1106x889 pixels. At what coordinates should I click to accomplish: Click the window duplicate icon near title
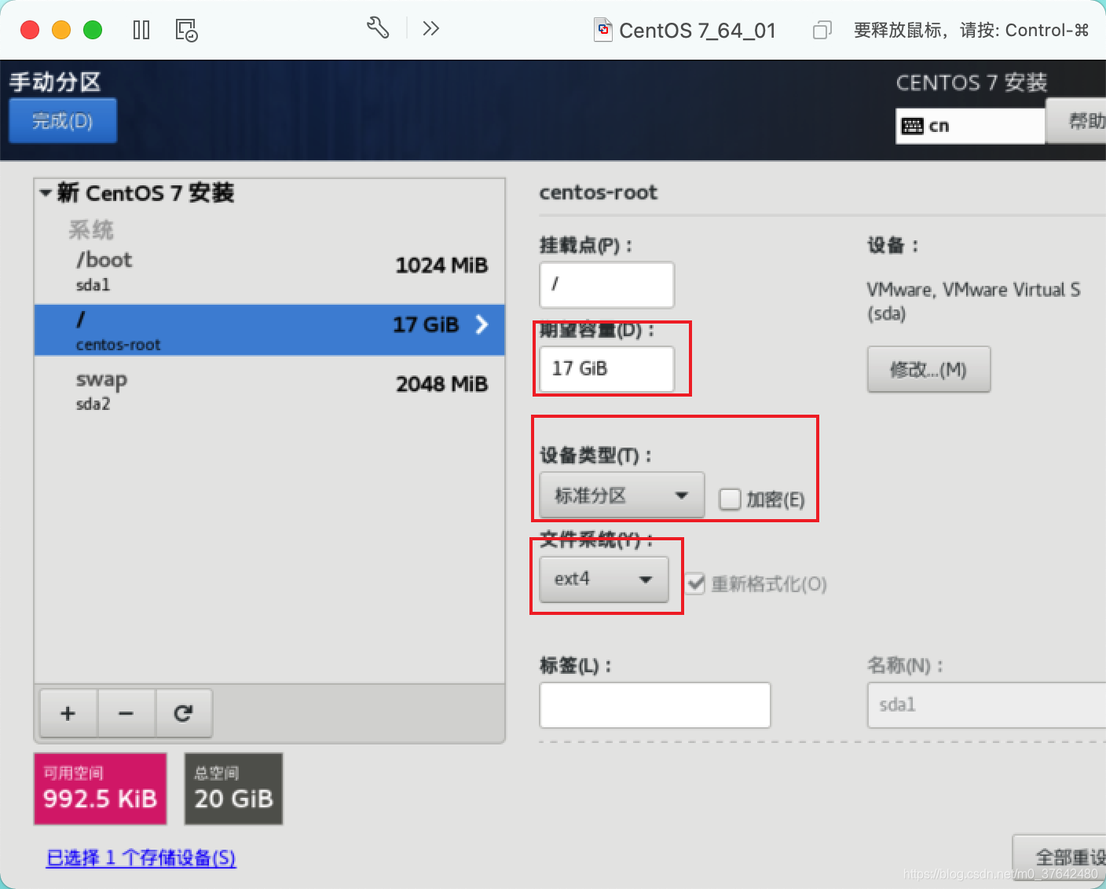pyautogui.click(x=822, y=31)
